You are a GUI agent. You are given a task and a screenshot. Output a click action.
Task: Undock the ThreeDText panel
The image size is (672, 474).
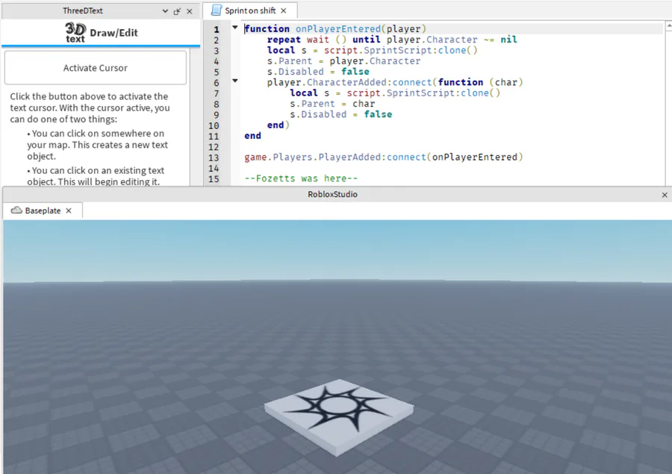click(177, 12)
